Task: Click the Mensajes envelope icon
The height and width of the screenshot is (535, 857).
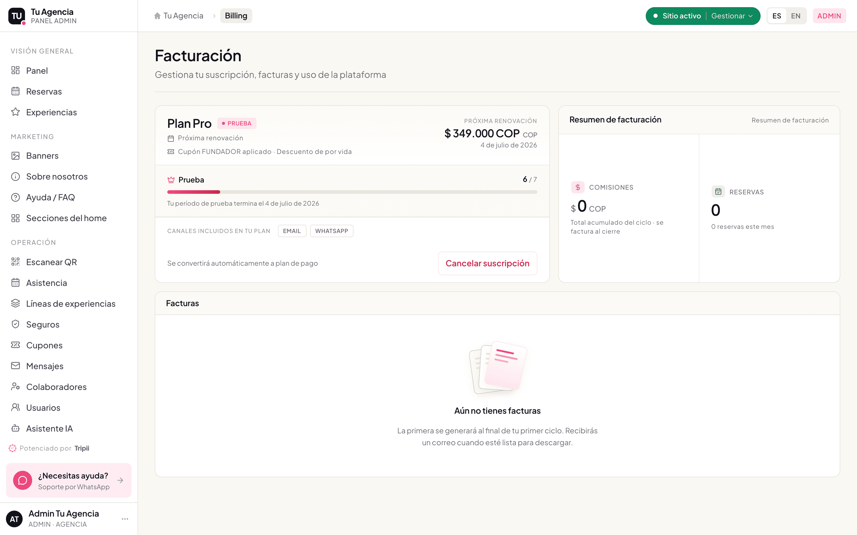Action: (15, 366)
